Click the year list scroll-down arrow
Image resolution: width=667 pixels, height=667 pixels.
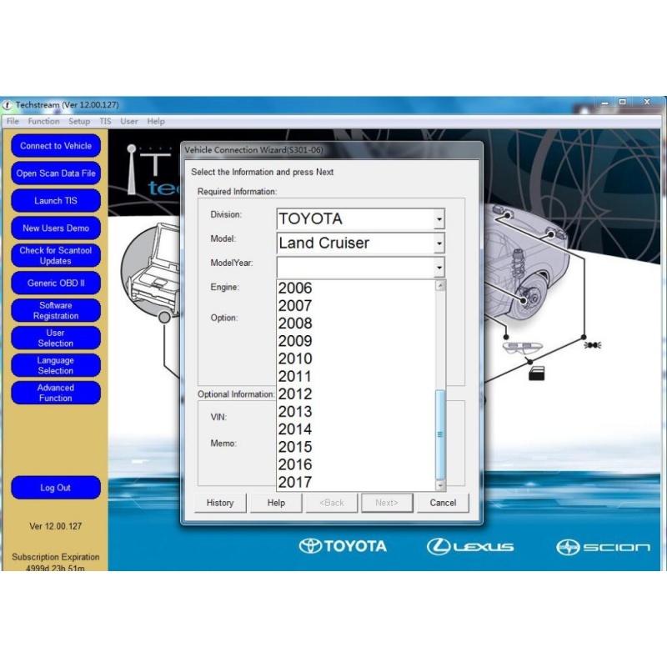pyautogui.click(x=440, y=485)
